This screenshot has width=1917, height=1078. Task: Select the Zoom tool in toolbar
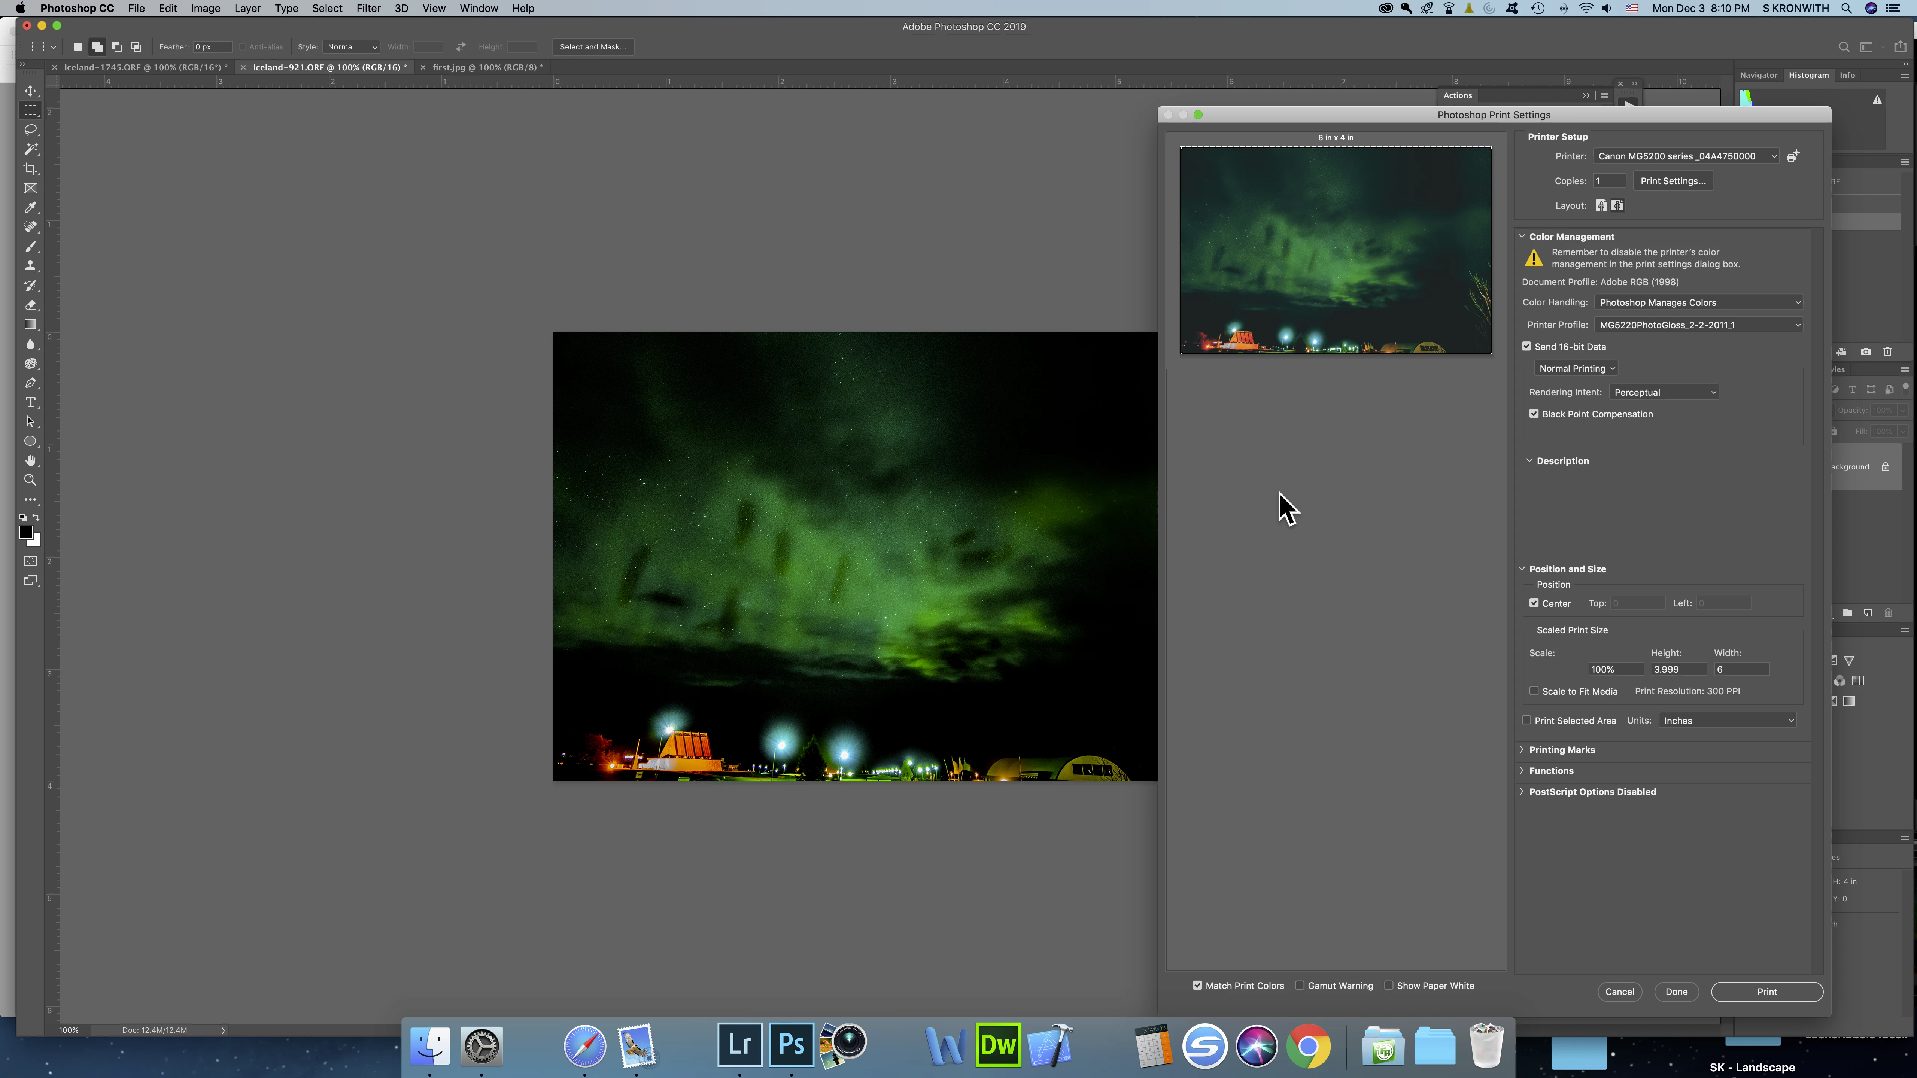[30, 480]
